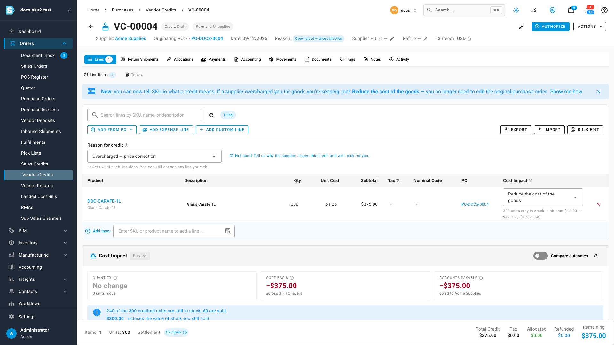
Task: Click the Export button
Action: click(x=516, y=130)
